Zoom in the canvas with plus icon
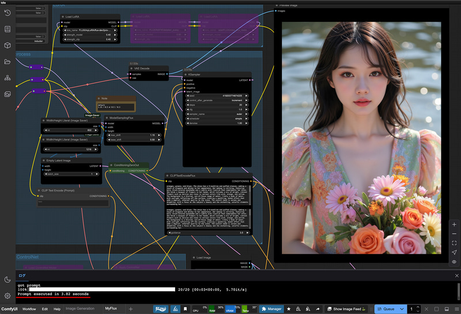 [454, 224]
